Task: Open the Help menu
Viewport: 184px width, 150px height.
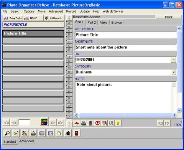Action: click(x=96, y=12)
